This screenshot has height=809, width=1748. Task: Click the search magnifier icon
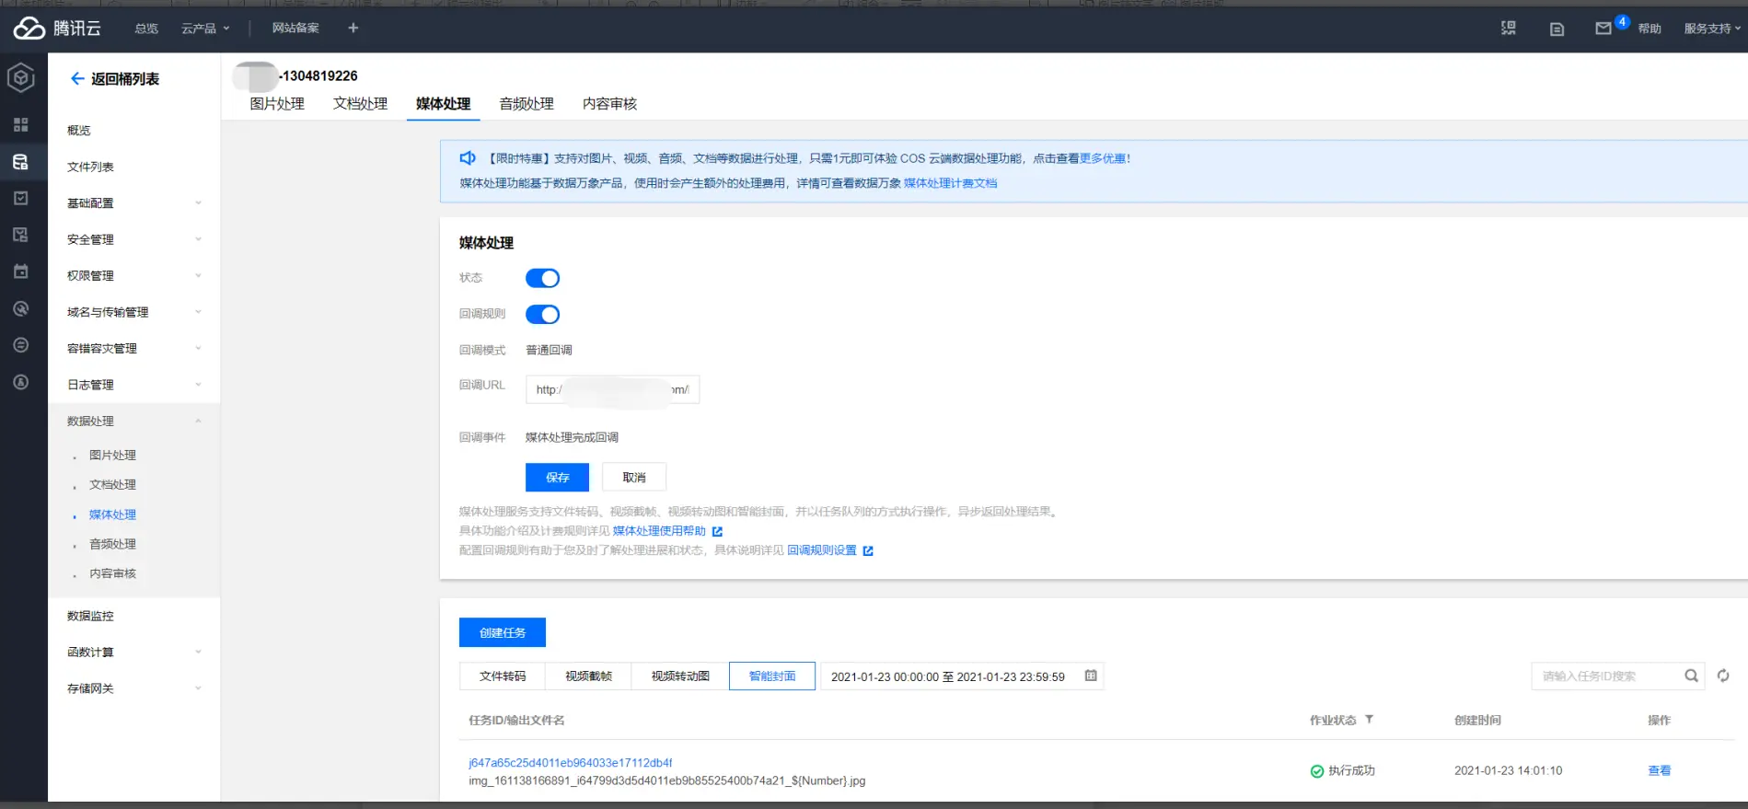pos(1692,676)
